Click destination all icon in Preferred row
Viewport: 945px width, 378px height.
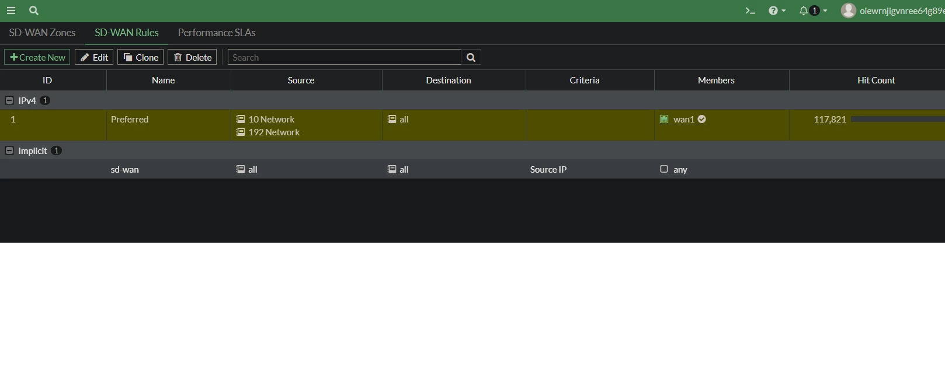click(392, 119)
